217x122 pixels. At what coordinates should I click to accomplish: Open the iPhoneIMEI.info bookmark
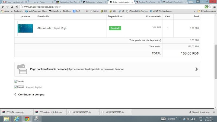[137, 11]
